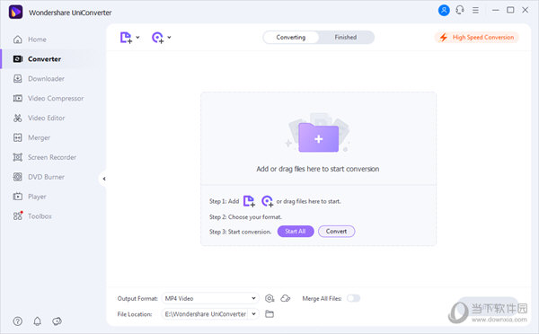The height and width of the screenshot is (334, 539).
Task: Open the user account profile icon
Action: 444,10
